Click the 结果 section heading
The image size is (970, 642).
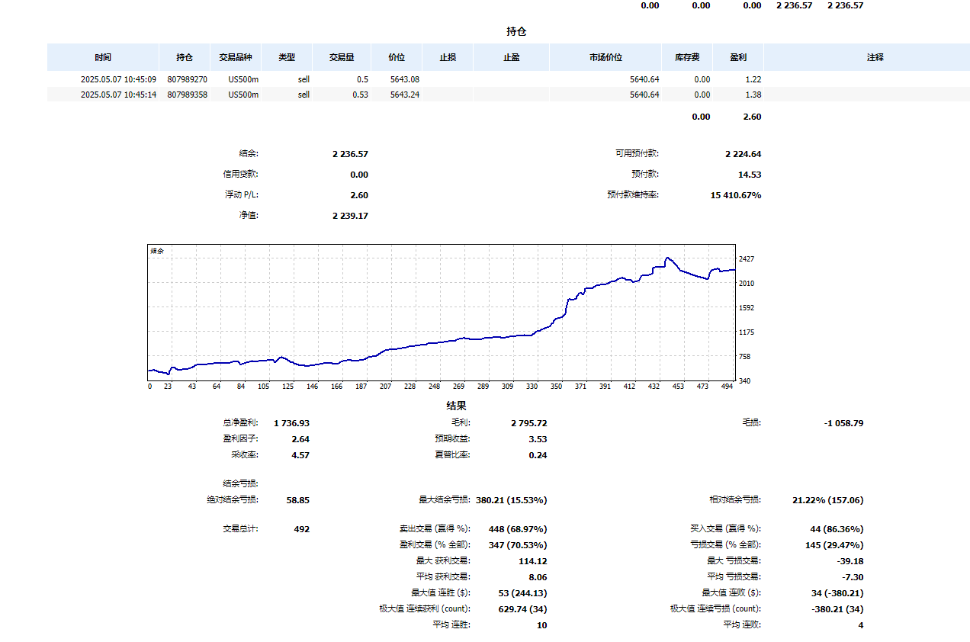[x=456, y=406]
